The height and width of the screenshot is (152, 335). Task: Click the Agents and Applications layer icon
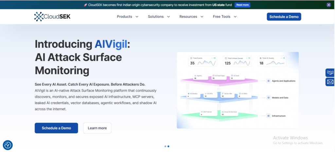pos(268,81)
